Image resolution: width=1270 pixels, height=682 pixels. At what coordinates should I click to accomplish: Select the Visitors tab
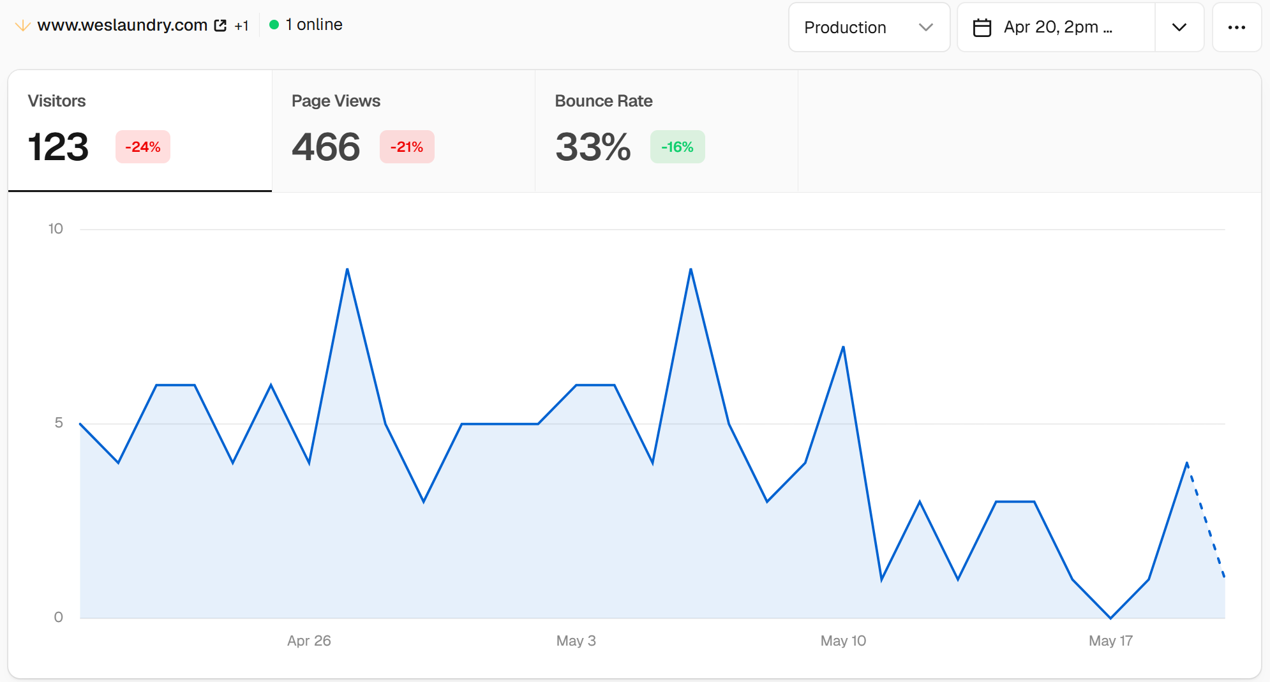tap(140, 131)
